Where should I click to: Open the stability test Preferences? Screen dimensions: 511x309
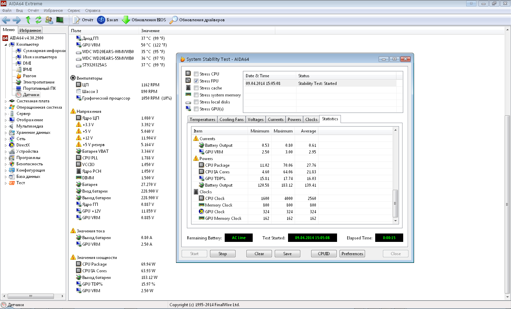(x=352, y=254)
